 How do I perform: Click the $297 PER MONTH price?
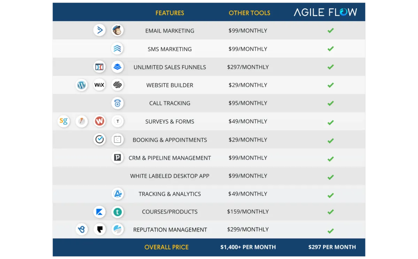(x=332, y=247)
